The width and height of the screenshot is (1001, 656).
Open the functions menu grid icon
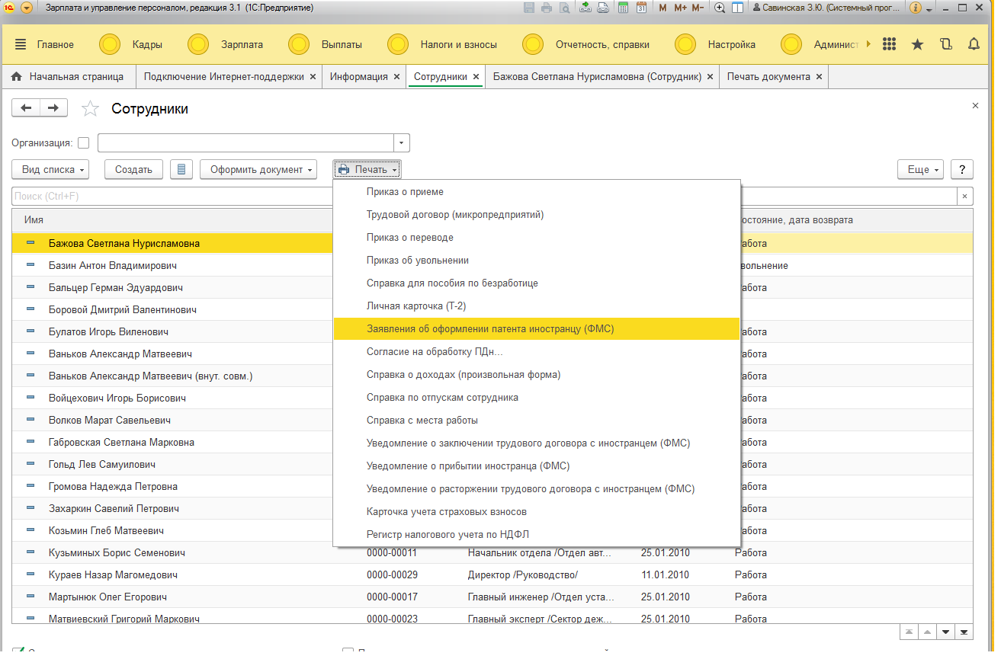889,44
